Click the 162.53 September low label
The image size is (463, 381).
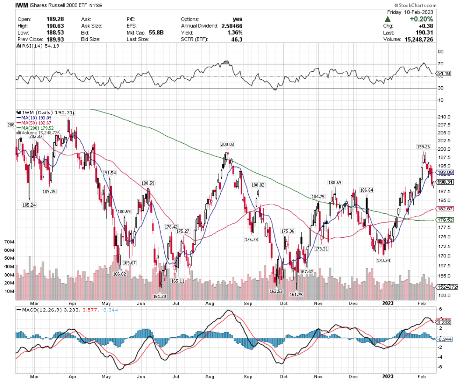276,291
